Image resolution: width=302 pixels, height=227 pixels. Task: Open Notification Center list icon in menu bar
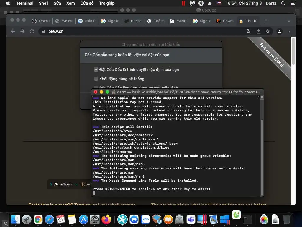(x=292, y=3)
